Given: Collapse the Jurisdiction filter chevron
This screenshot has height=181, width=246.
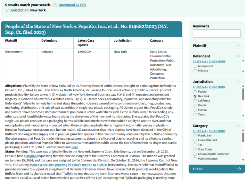Looking at the screenshot, I should (238, 81).
